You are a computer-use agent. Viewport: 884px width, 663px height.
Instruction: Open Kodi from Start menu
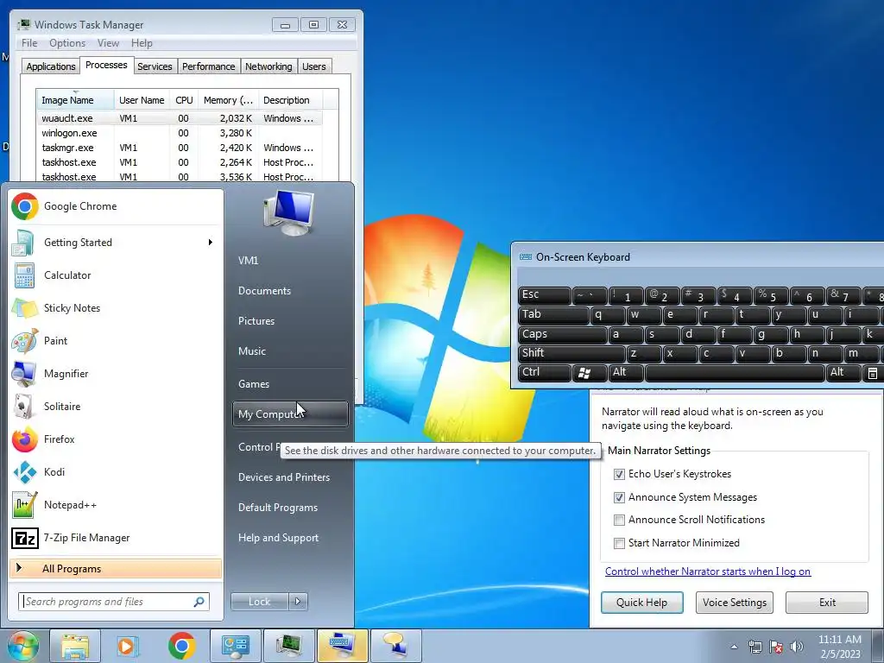[x=116, y=472]
